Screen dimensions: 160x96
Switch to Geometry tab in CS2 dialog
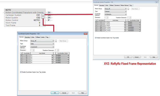click(x=27, y=37)
